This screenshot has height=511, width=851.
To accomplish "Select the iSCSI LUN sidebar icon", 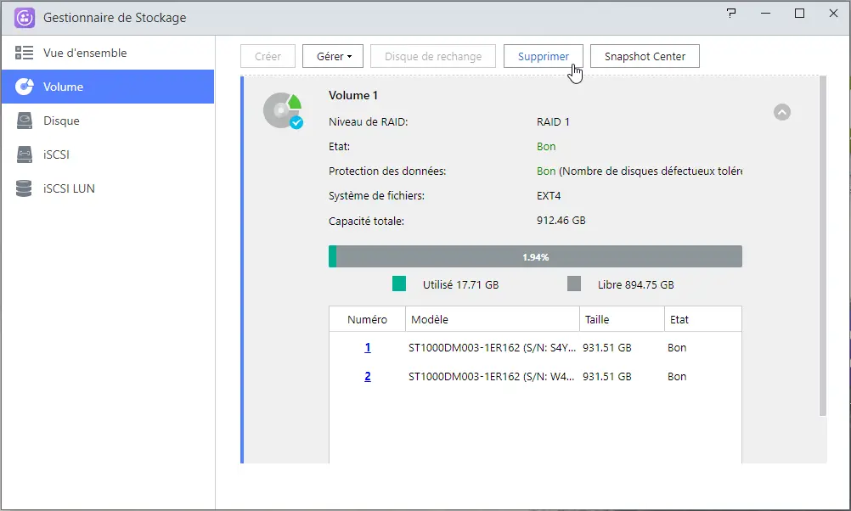I will click(x=25, y=188).
